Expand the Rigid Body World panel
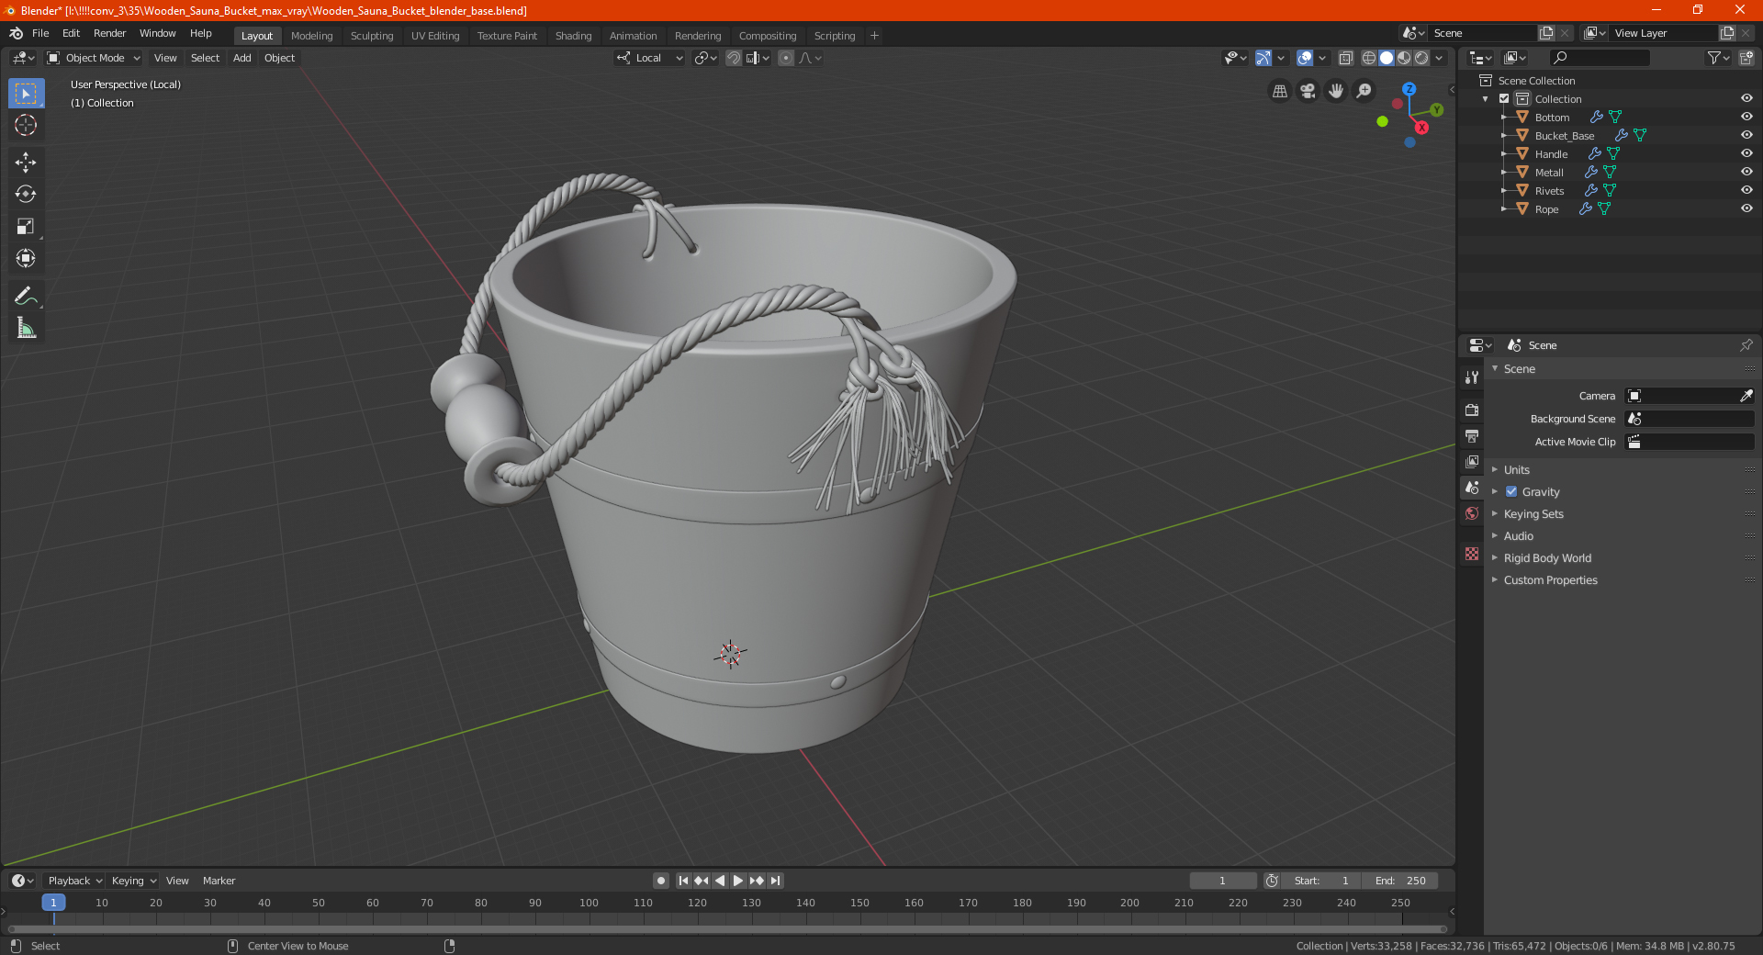 (1547, 557)
